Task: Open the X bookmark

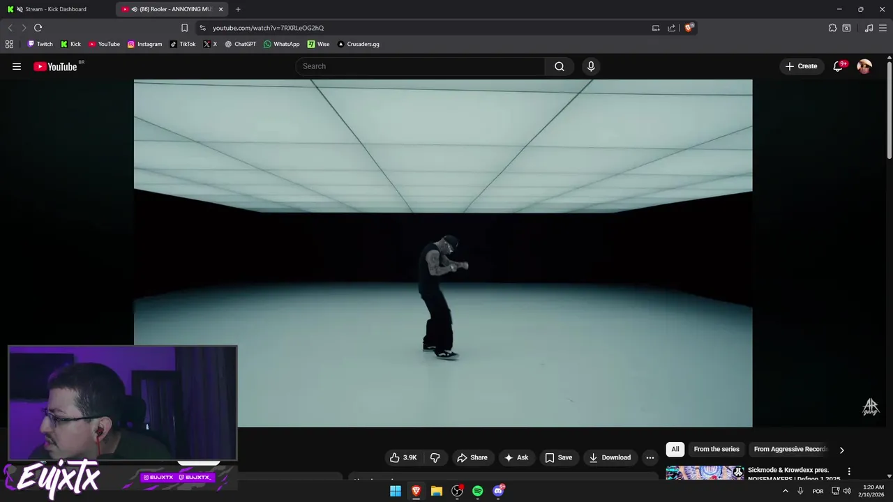Action: [x=210, y=44]
